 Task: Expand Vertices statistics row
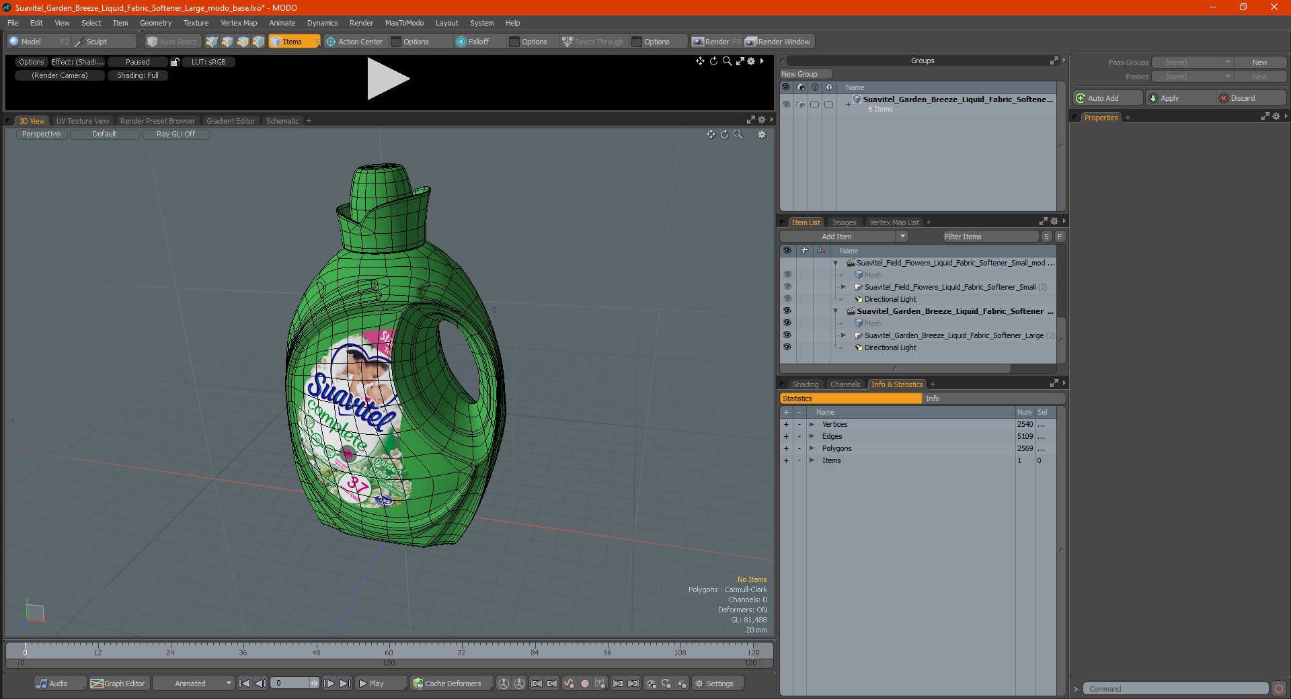(812, 424)
